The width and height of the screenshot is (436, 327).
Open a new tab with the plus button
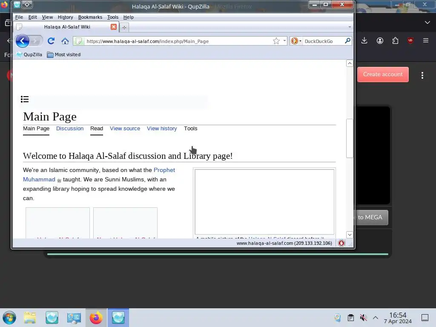click(124, 27)
